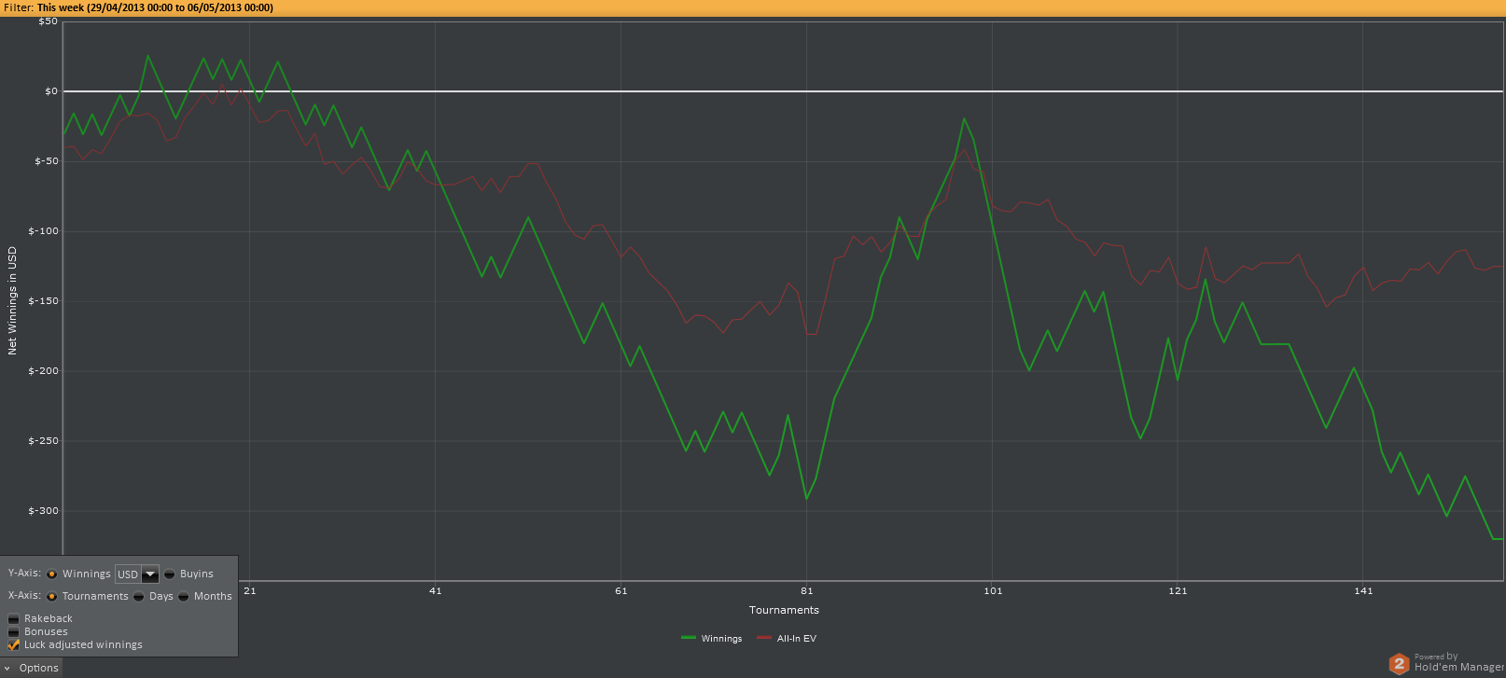The width and height of the screenshot is (1506, 678).
Task: Click the Options label at bottom
Action: [x=39, y=668]
